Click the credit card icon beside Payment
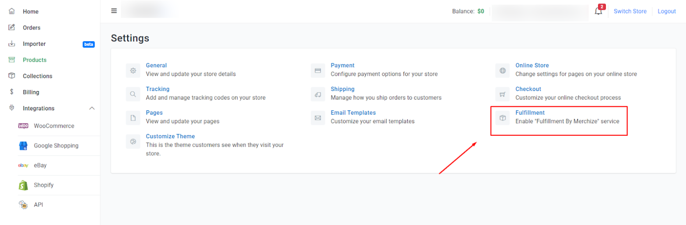The height and width of the screenshot is (225, 686). point(318,70)
